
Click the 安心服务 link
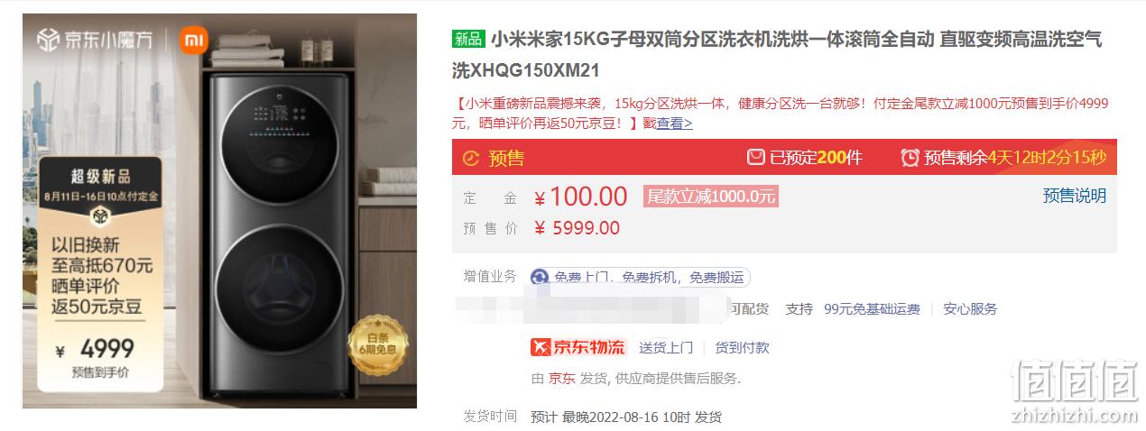(971, 308)
